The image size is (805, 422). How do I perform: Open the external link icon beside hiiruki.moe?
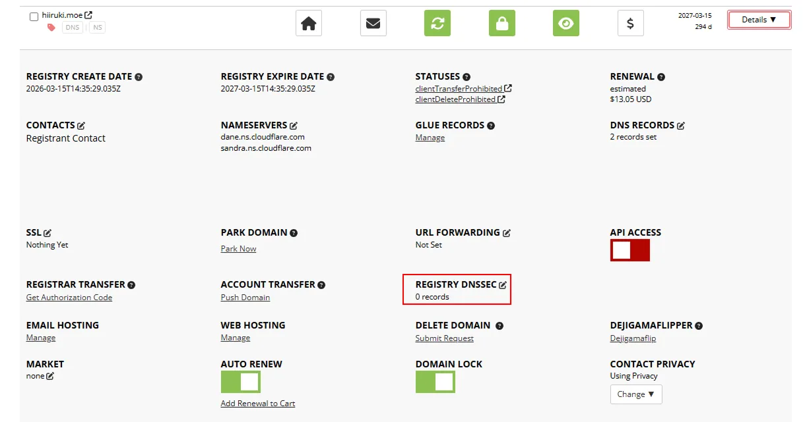88,14
